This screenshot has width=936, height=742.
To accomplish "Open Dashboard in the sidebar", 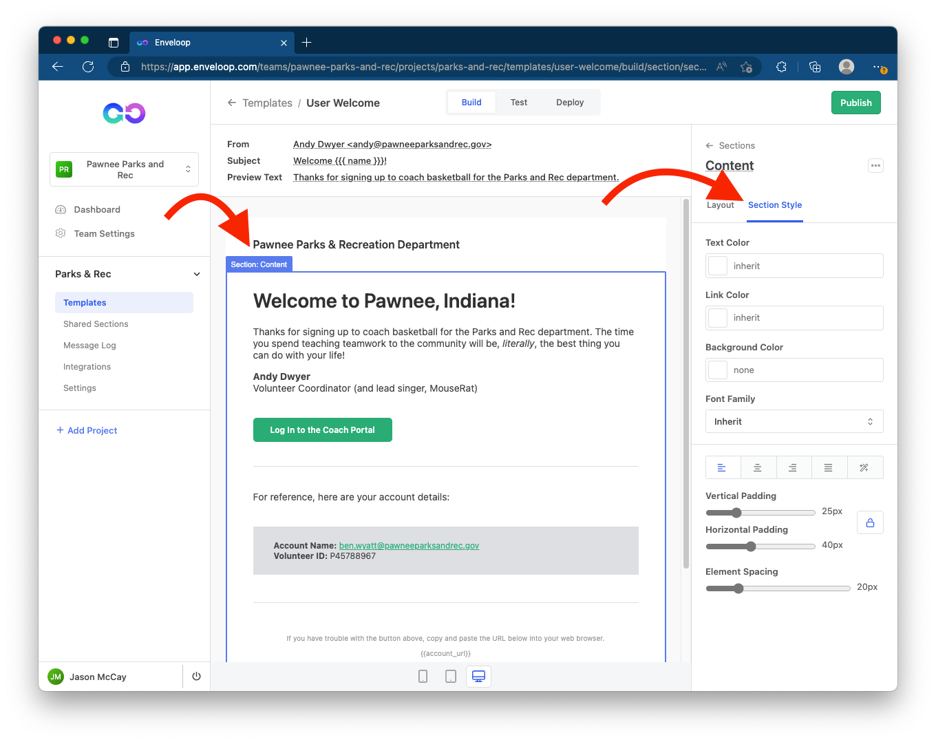I will click(x=97, y=209).
